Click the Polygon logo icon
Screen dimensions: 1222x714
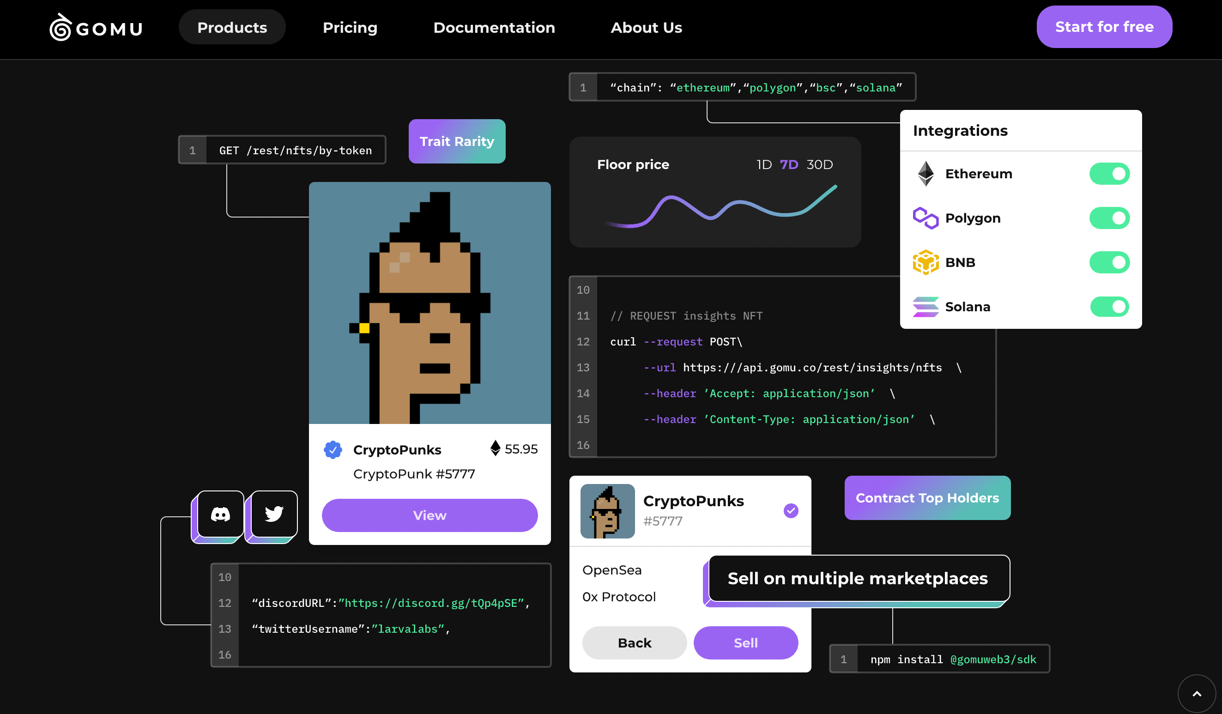point(925,218)
